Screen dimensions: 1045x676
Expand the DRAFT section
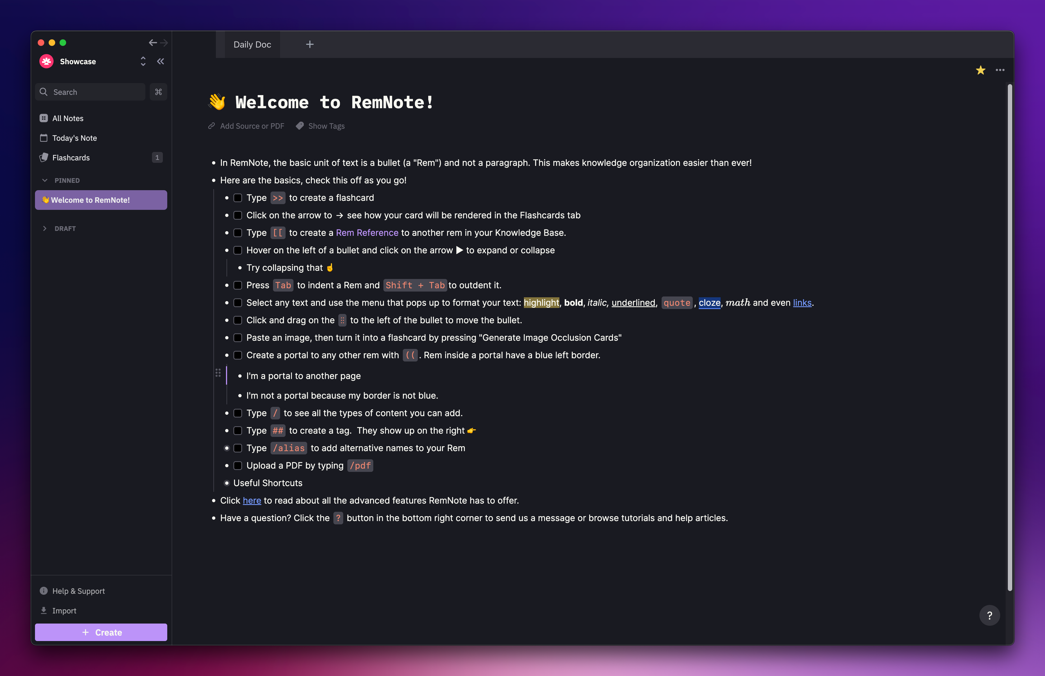(45, 228)
